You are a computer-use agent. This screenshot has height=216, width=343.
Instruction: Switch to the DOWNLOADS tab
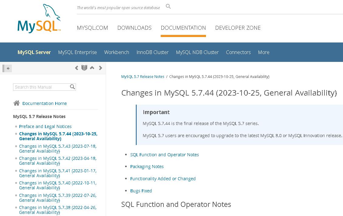[x=134, y=28]
